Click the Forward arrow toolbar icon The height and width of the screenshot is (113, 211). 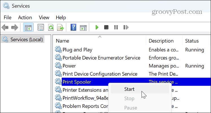(15, 27)
